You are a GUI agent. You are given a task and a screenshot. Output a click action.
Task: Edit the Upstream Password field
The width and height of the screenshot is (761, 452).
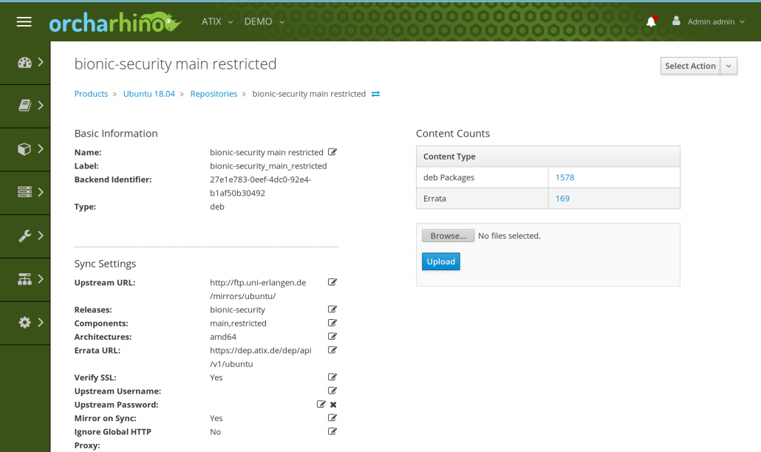click(321, 405)
